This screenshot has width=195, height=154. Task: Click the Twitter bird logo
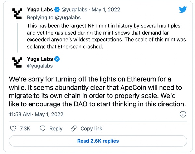click(183, 9)
